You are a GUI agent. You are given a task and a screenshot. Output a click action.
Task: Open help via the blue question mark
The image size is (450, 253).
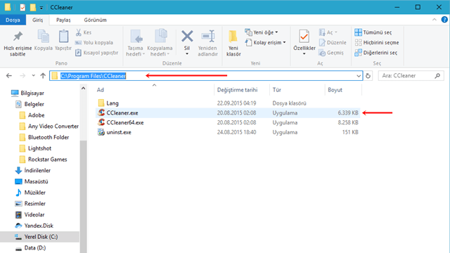point(444,20)
